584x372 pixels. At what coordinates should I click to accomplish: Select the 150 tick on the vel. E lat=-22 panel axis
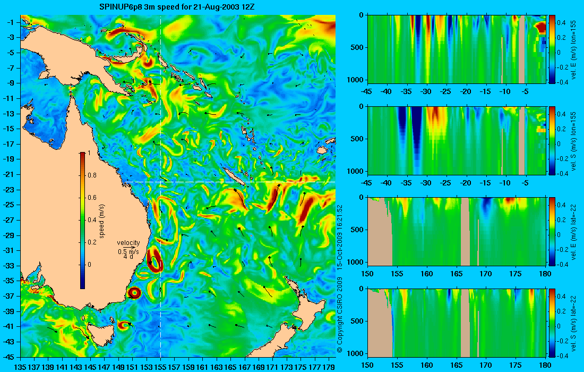(x=367, y=274)
